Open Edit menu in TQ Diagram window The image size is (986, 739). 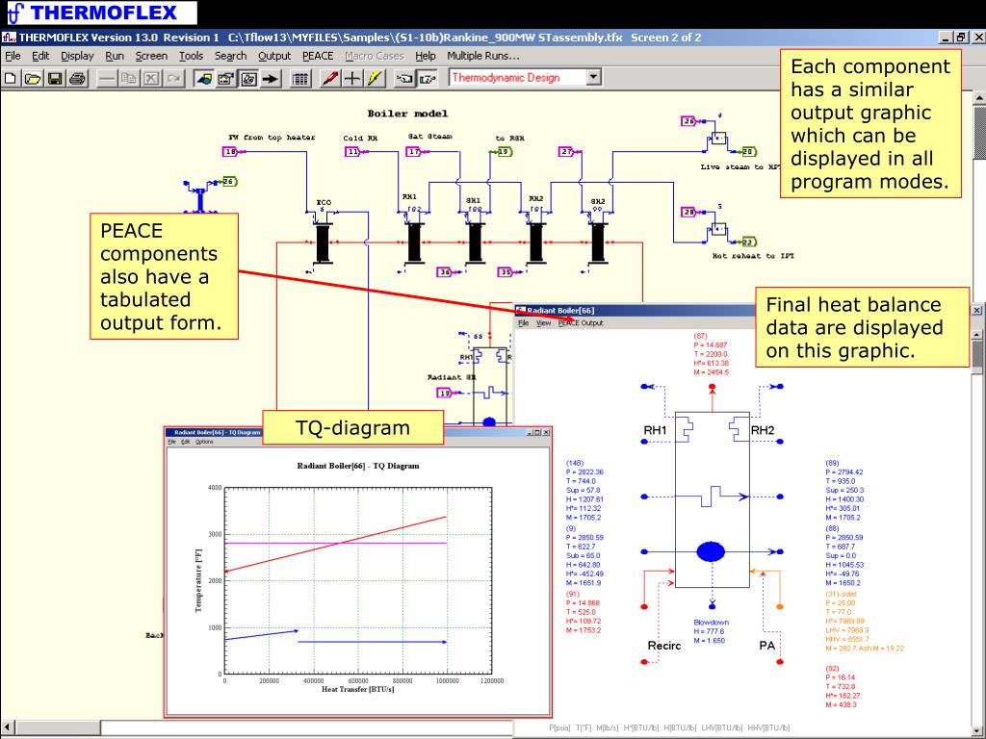186,442
